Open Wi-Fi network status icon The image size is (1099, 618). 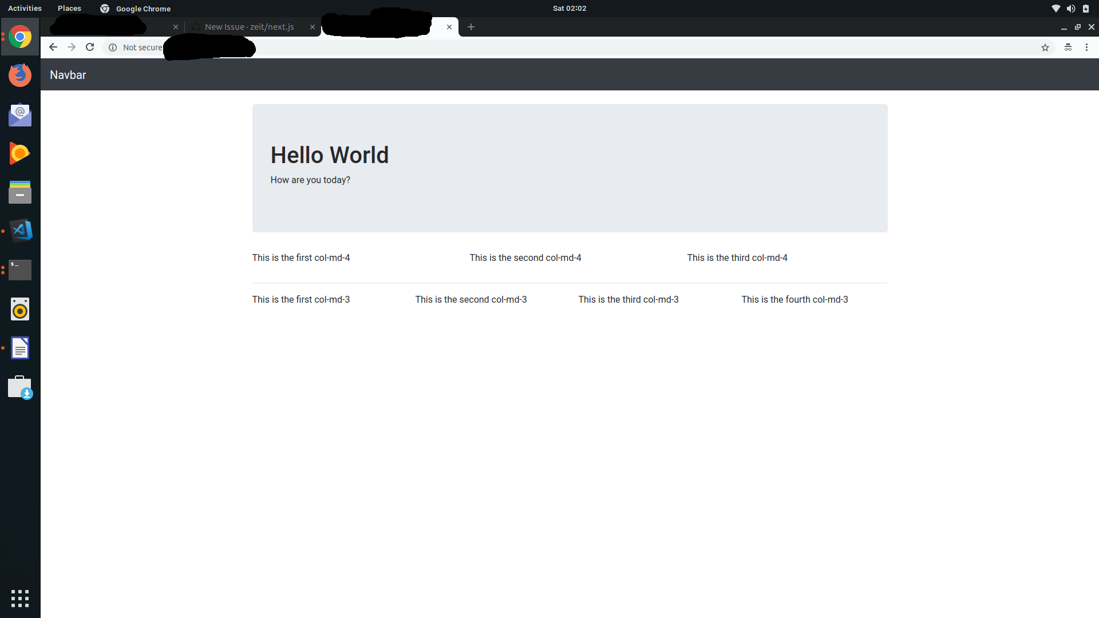click(1056, 9)
